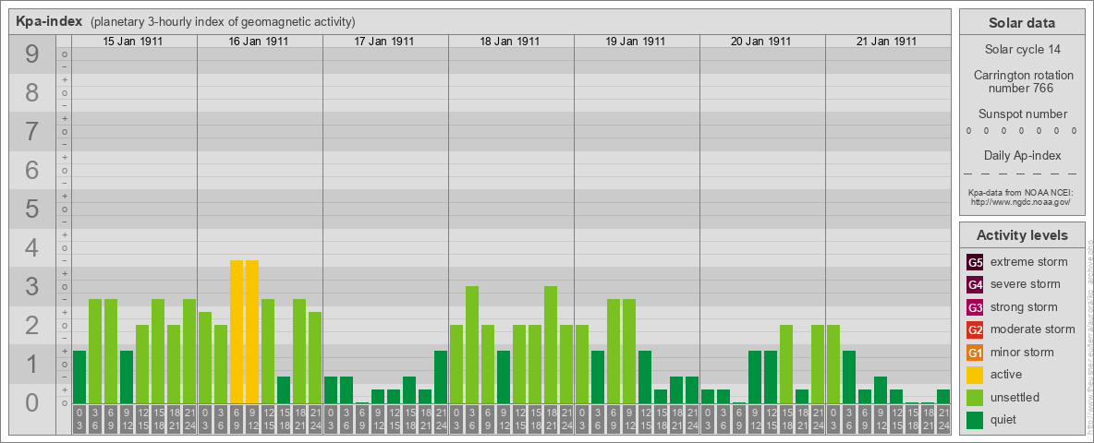Viewport: 1094px width, 443px height.
Task: Click the '21 Jan 1911' date header
Action: click(x=886, y=42)
